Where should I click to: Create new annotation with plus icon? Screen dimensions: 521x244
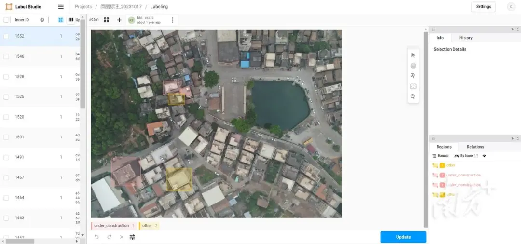coord(119,20)
